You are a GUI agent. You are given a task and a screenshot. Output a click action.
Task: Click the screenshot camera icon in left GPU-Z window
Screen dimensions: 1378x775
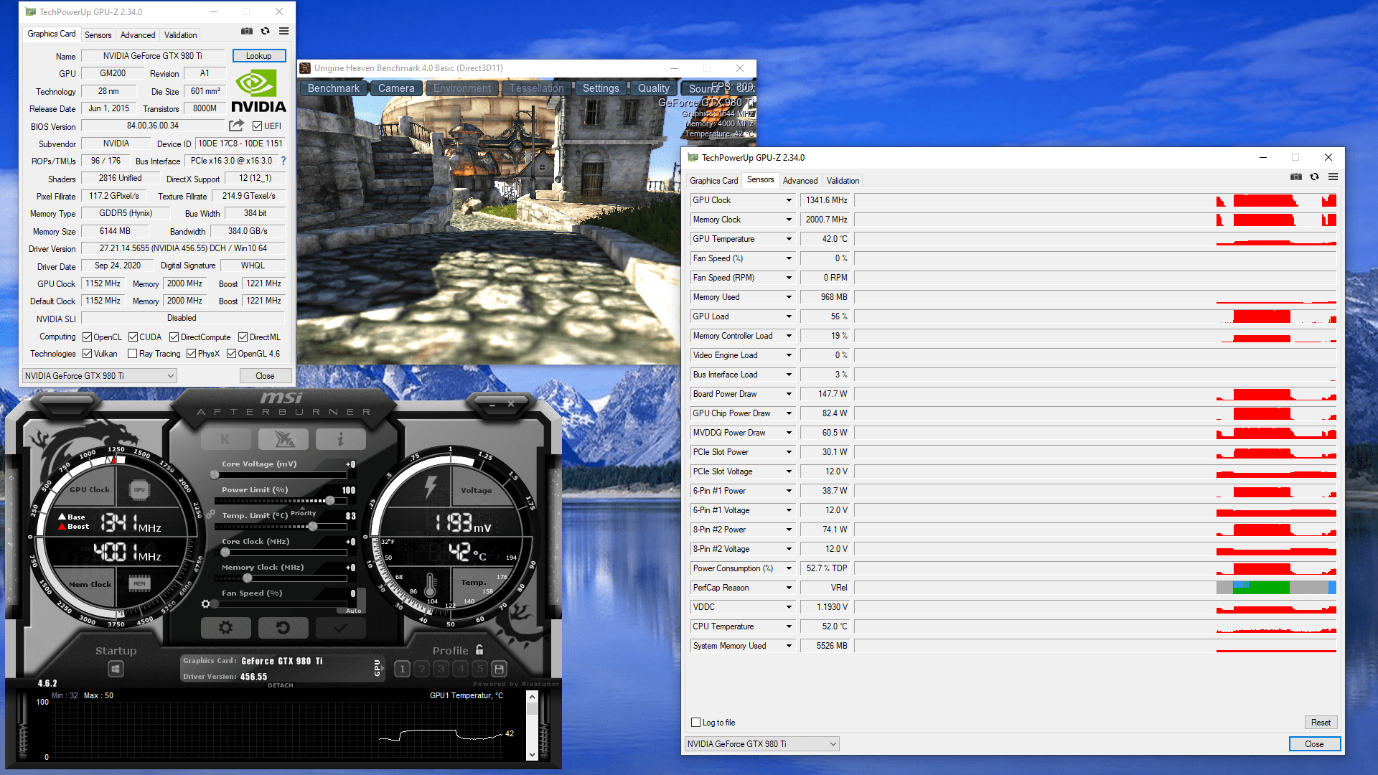(x=247, y=32)
